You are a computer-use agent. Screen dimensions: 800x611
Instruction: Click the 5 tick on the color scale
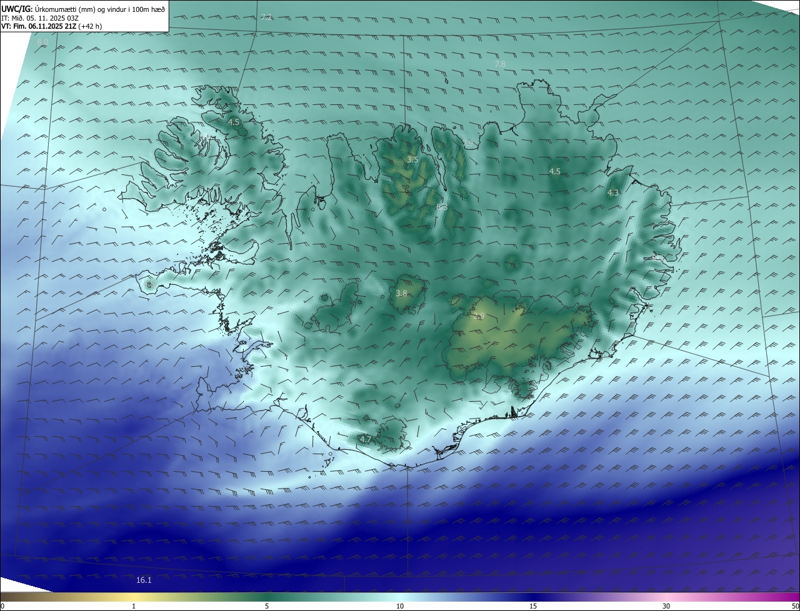pos(267,606)
